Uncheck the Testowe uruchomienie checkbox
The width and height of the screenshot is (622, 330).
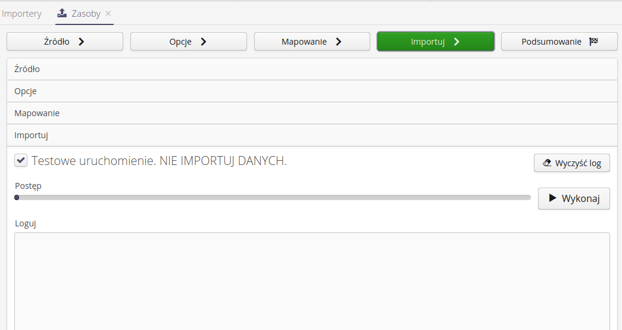[21, 160]
